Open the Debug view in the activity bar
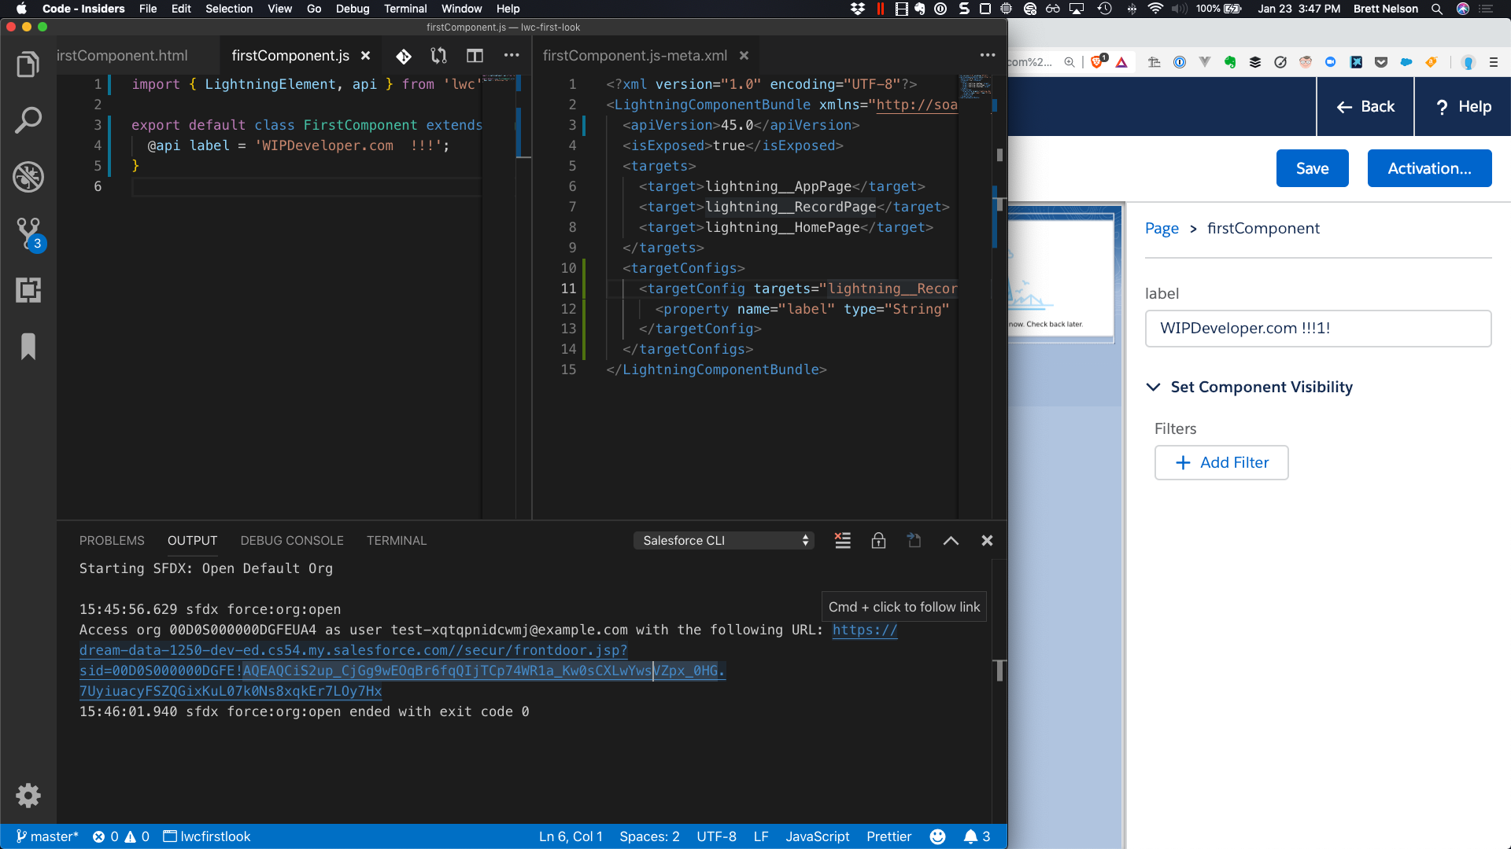 tap(28, 177)
